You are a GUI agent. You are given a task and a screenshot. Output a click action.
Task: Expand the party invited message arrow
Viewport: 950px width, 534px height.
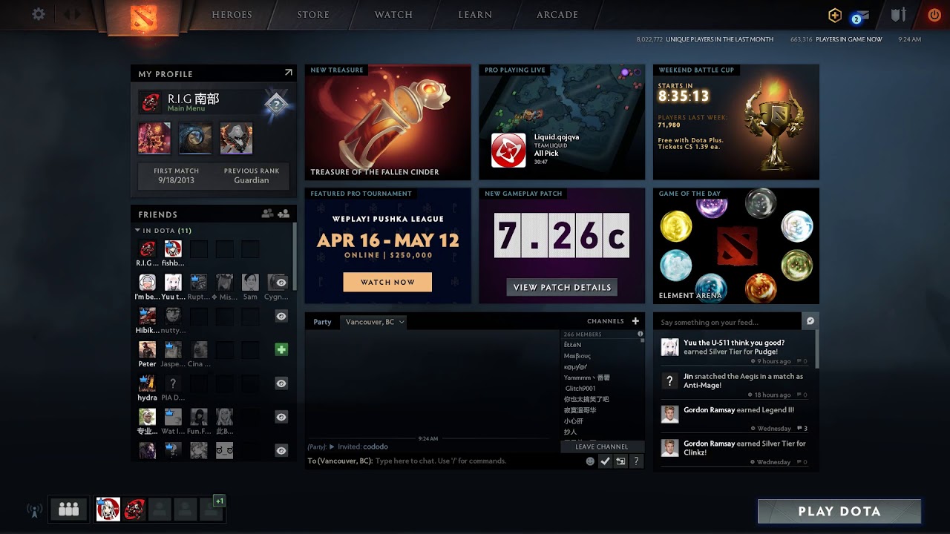[332, 446]
